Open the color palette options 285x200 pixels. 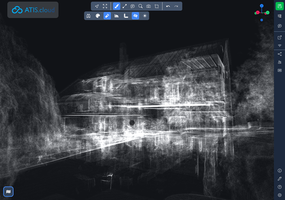pos(98,16)
